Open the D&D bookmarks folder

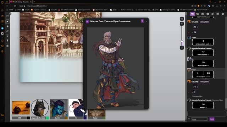click(18, 10)
